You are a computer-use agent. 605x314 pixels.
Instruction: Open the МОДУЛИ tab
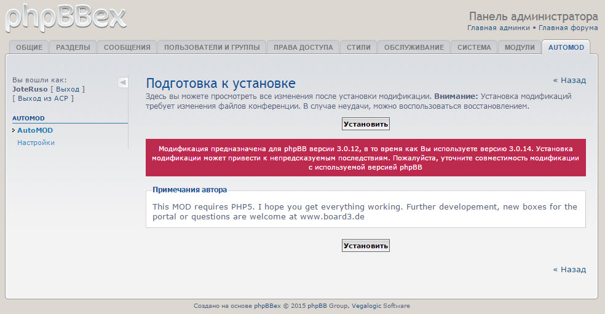click(x=520, y=47)
